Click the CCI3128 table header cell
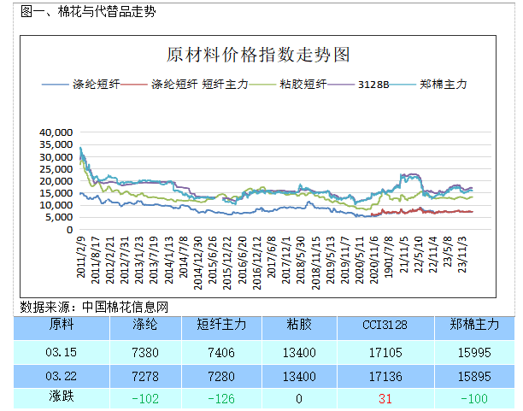523x411 pixels. pyautogui.click(x=385, y=328)
